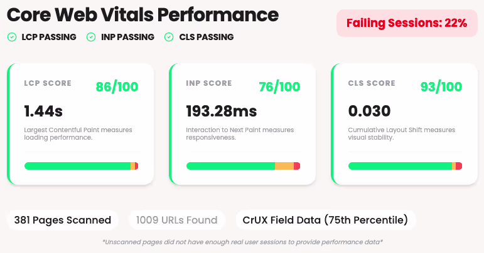The image size is (484, 253).
Task: Select the 1009 URLs Found pill
Action: (173, 220)
